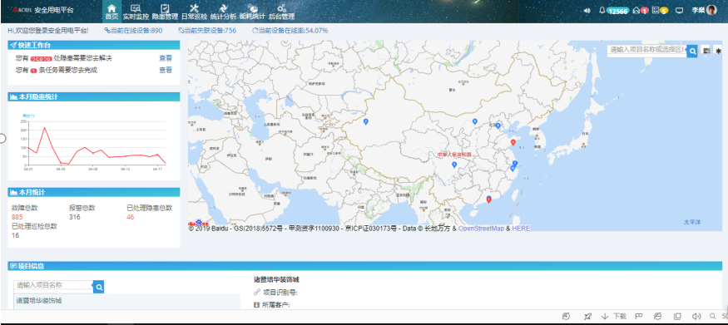Click the IE compatibility mode icon
Image resolution: width=728 pixels, height=325 pixels.
(x=657, y=316)
